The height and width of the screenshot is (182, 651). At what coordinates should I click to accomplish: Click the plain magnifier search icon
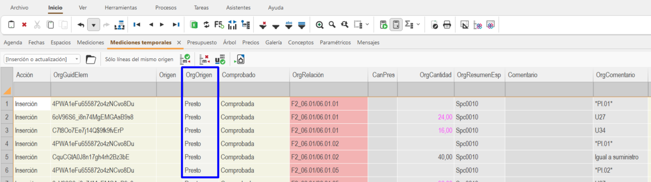click(332, 24)
